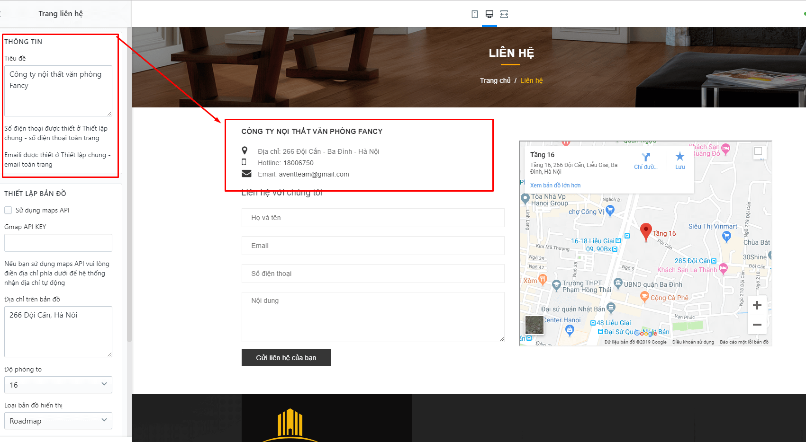Click the Đại sứ quán Nhật Bản marker
Viewport: 806px width, 442px height.
click(x=611, y=308)
